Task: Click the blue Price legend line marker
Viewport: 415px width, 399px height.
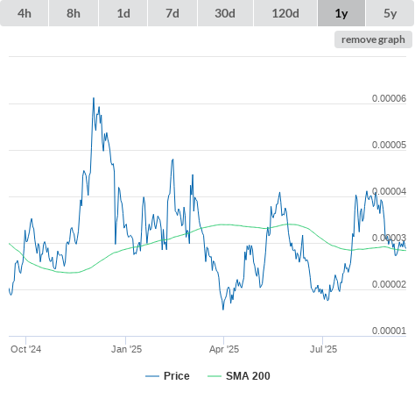Action: click(152, 376)
